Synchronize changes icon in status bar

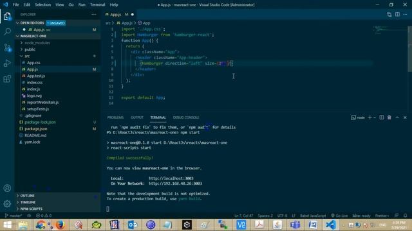point(29,216)
